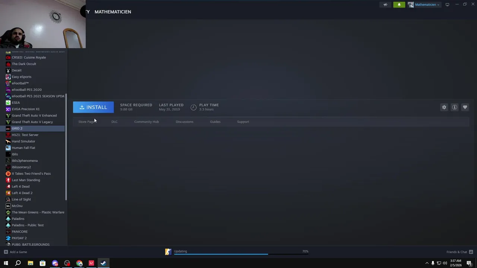Open the Store Page tab
Image resolution: width=477 pixels, height=268 pixels.
(x=87, y=122)
